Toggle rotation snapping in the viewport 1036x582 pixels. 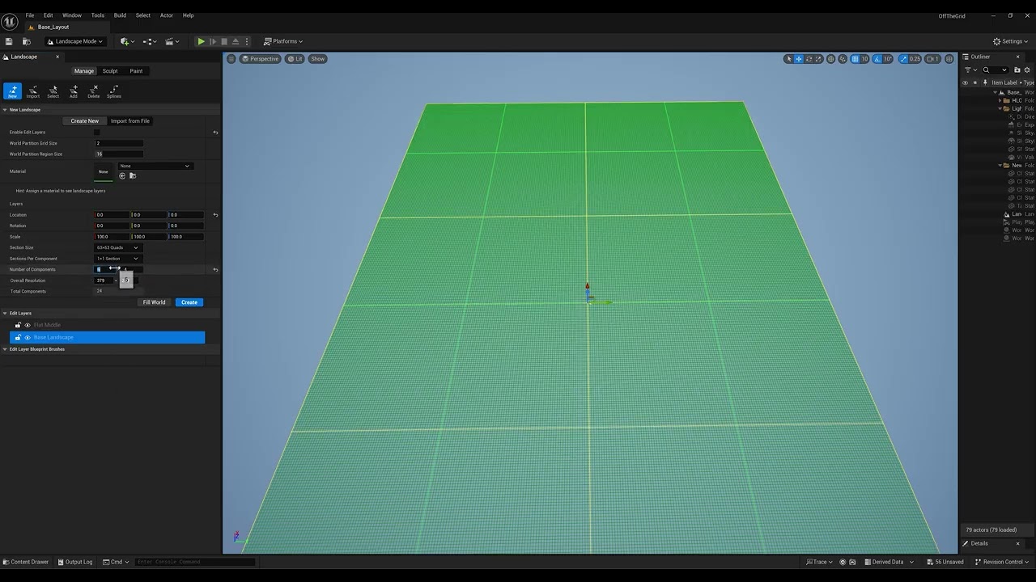[878, 59]
